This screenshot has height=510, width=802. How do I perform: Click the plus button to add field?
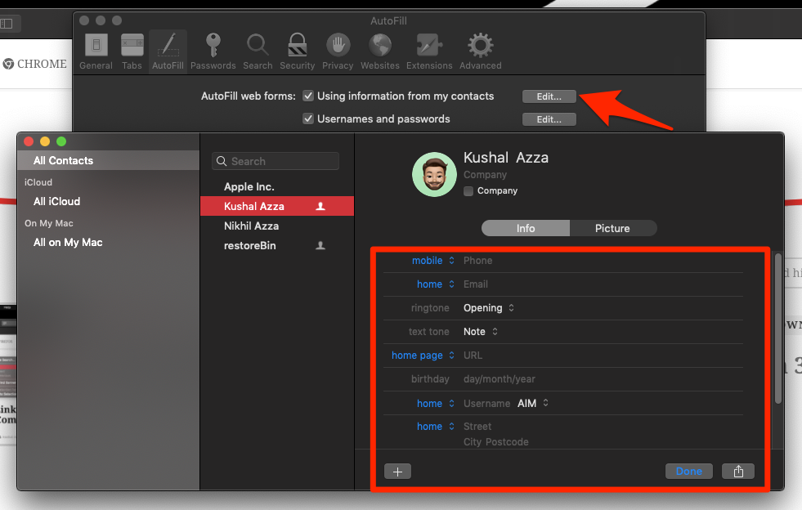pos(398,471)
